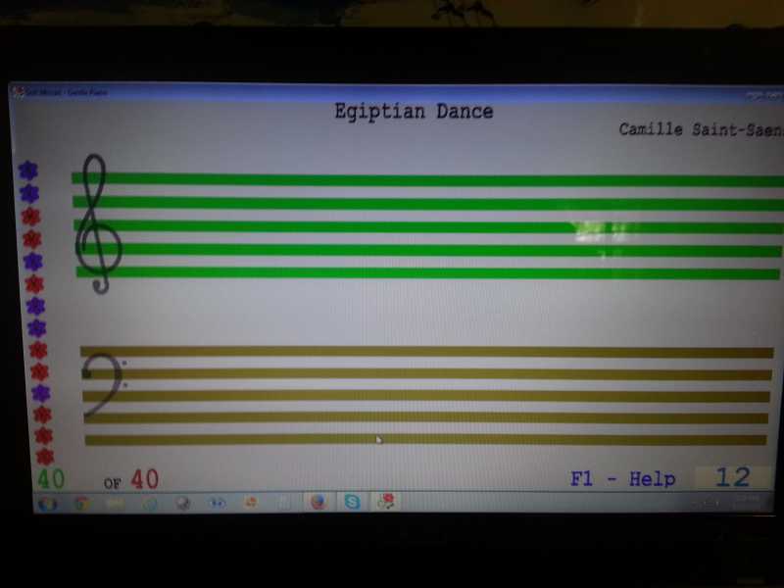Switch to Google Chrome in the taskbar
Image resolution: width=784 pixels, height=588 pixels.
[x=82, y=504]
